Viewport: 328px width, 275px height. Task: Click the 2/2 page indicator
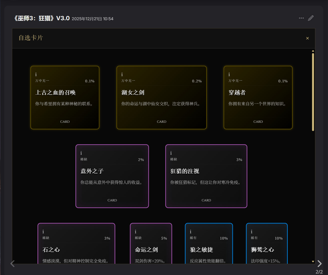coord(319,272)
